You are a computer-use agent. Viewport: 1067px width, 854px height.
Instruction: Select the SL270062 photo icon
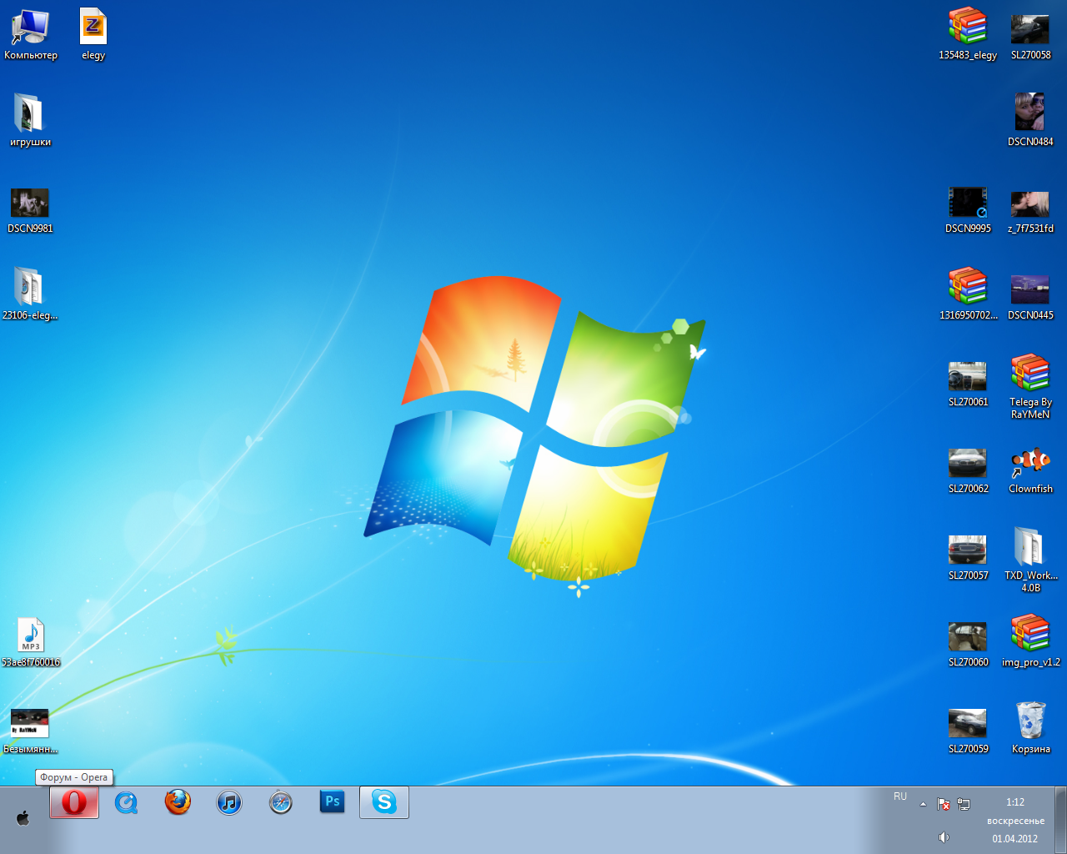[x=968, y=471]
